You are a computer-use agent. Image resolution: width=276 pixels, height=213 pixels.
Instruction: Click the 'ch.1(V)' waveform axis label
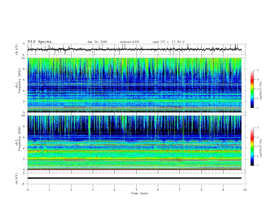(x=17, y=49)
